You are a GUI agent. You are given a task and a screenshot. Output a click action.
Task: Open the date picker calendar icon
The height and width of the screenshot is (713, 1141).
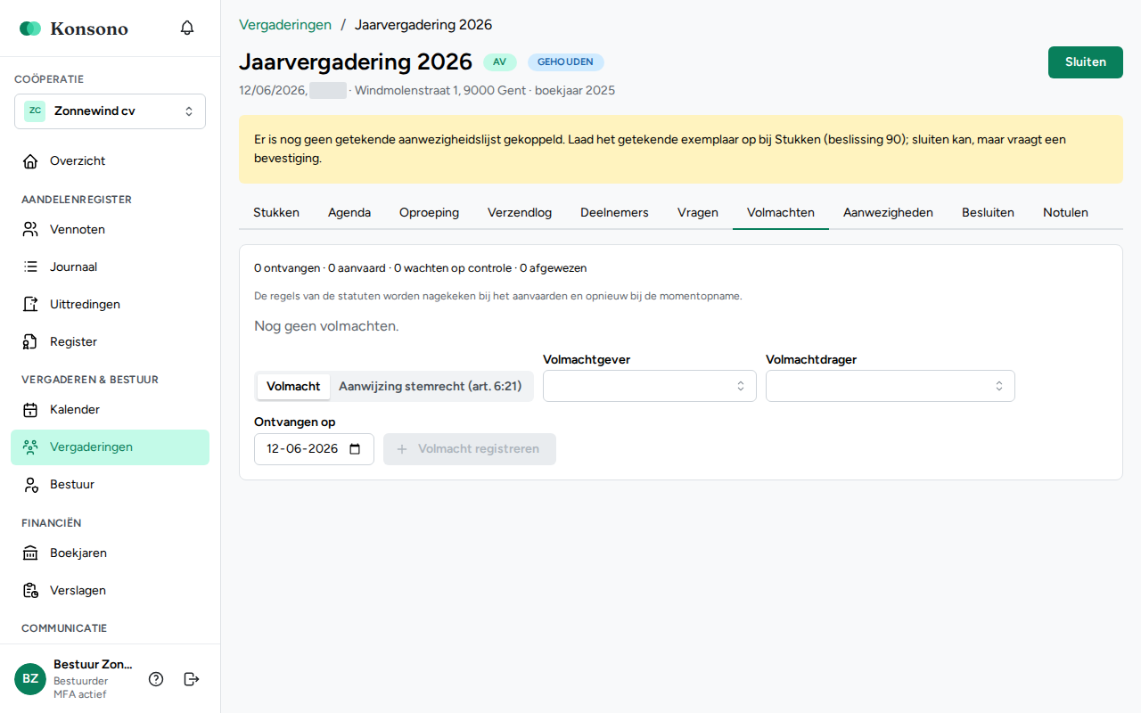tap(355, 449)
